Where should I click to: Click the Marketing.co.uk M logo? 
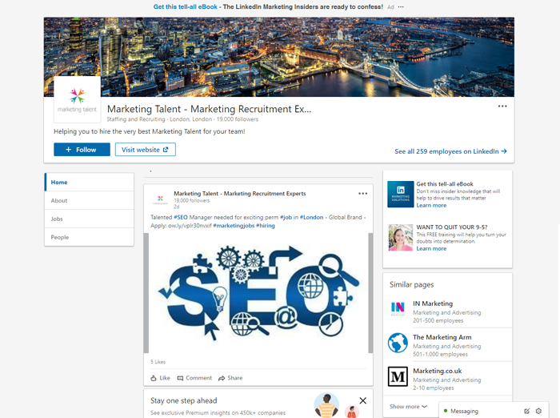coord(398,376)
